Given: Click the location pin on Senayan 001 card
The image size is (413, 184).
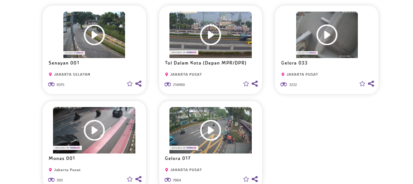Looking at the screenshot, I should click(50, 74).
